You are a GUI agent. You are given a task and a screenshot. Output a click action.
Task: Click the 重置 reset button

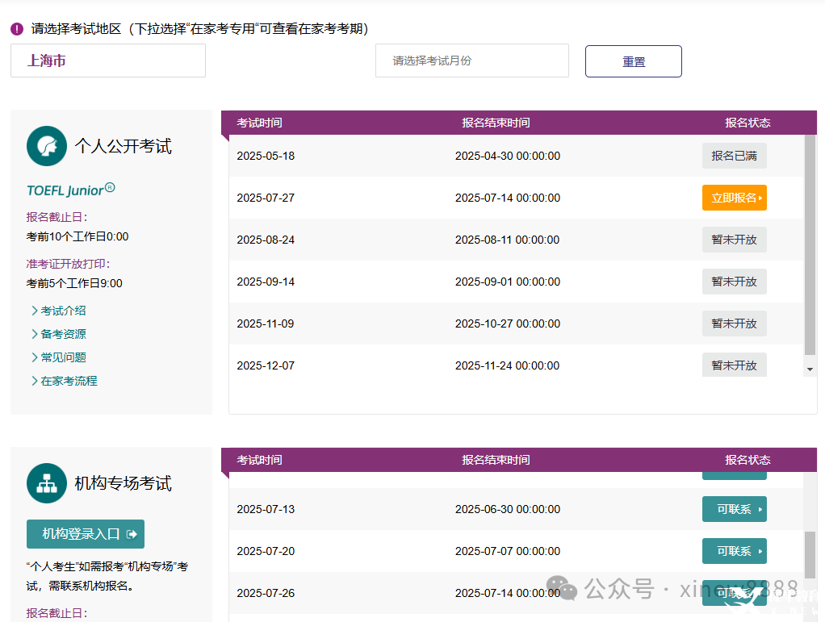634,61
